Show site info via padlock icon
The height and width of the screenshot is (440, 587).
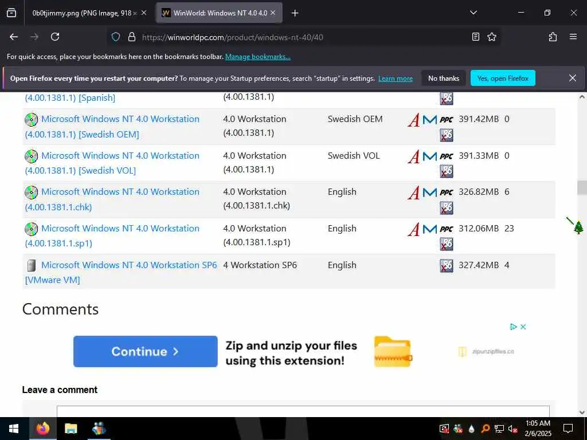[x=131, y=37]
